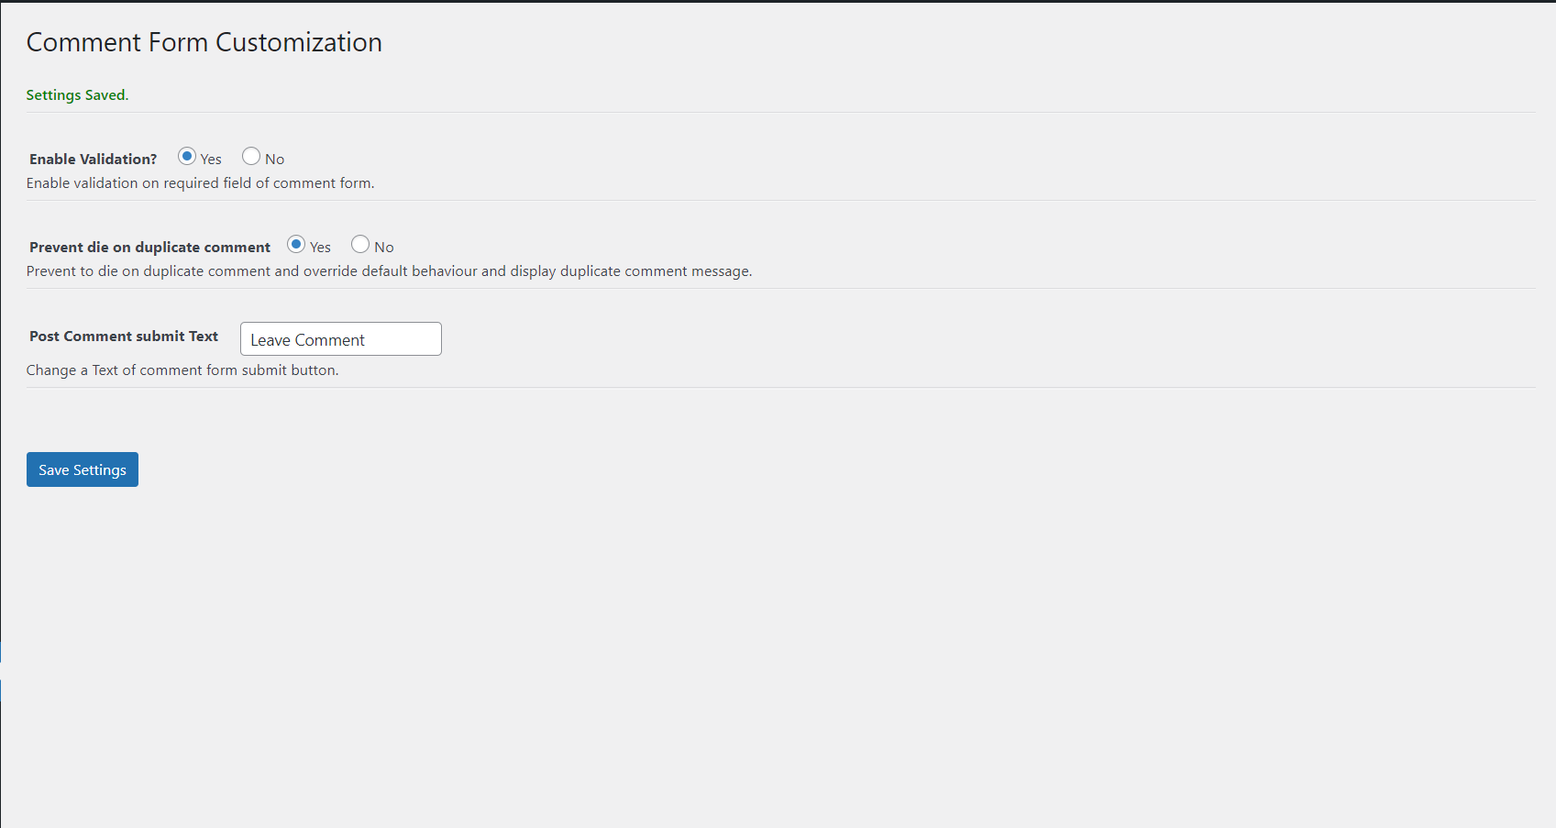This screenshot has width=1556, height=828.
Task: Click the green "Settings Saved." notice
Action: [x=77, y=95]
